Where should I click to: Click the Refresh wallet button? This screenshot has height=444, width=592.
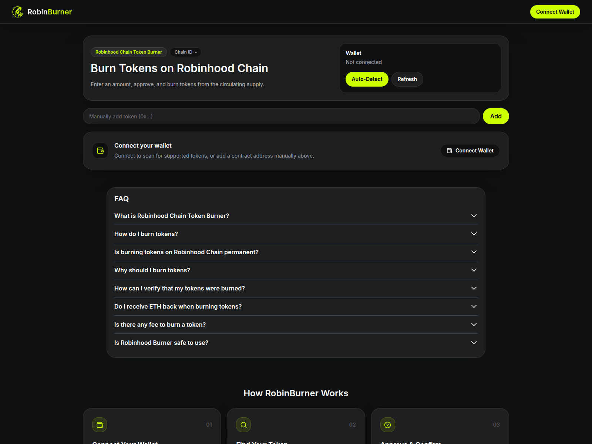[407, 79]
